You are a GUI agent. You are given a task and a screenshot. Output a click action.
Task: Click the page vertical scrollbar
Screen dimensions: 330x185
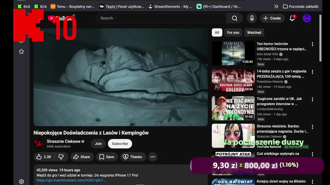320,38
